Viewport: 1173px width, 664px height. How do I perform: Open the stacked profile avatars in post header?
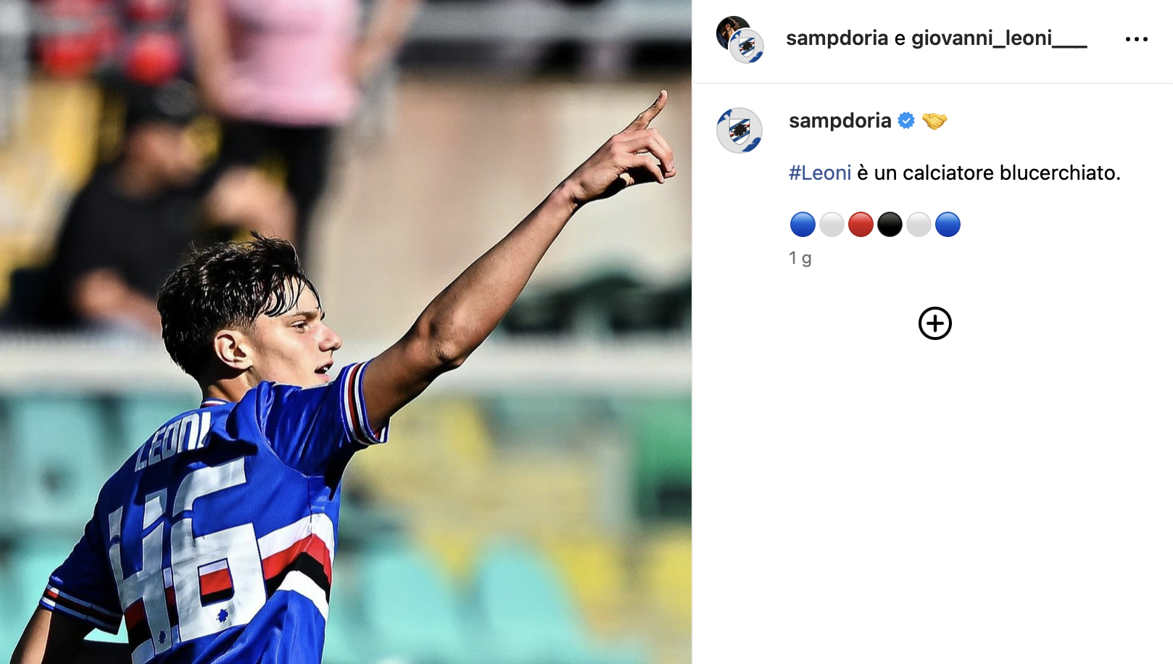point(739,39)
